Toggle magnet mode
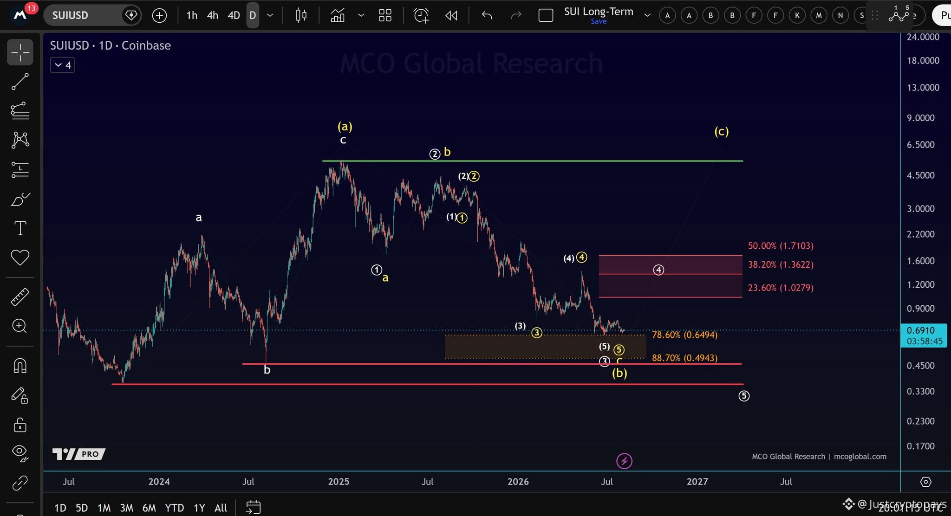 click(20, 366)
